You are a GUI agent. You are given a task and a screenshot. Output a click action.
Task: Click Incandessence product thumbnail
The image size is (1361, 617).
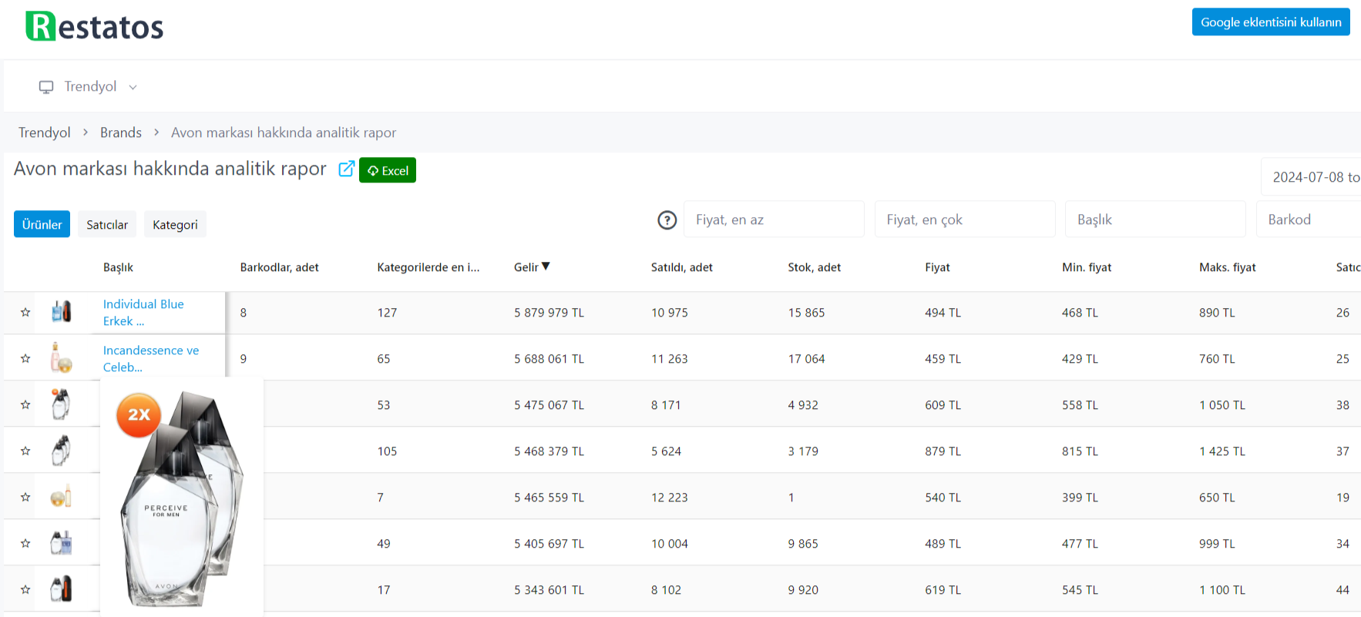click(x=61, y=358)
